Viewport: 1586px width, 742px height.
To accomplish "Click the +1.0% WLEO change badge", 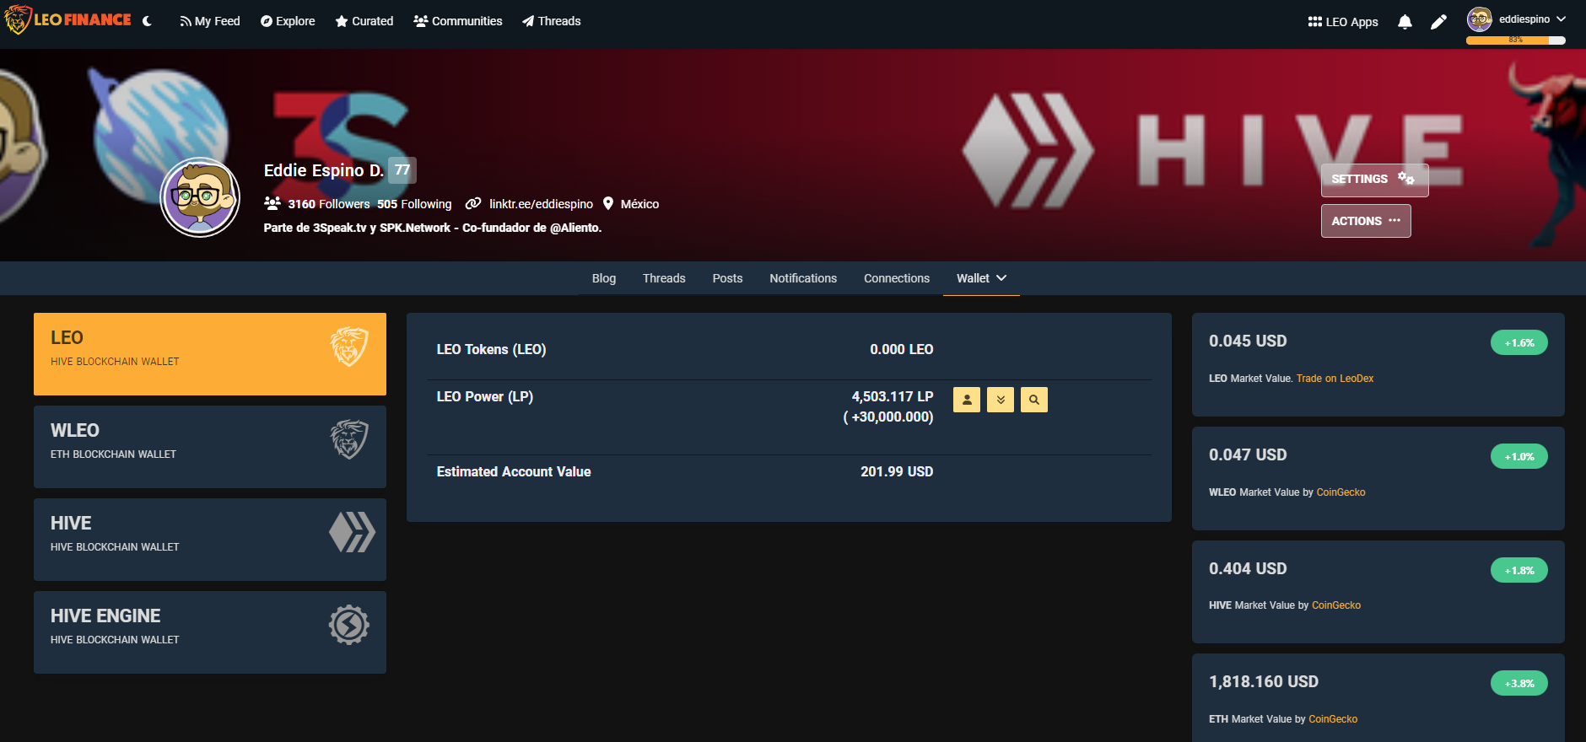I will [1519, 457].
